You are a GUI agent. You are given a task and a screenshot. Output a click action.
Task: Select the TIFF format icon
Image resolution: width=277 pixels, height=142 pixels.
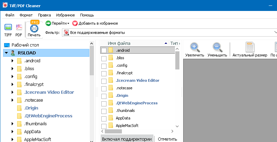[8, 27]
